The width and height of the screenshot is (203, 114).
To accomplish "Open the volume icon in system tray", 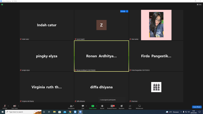I will 189,112.
